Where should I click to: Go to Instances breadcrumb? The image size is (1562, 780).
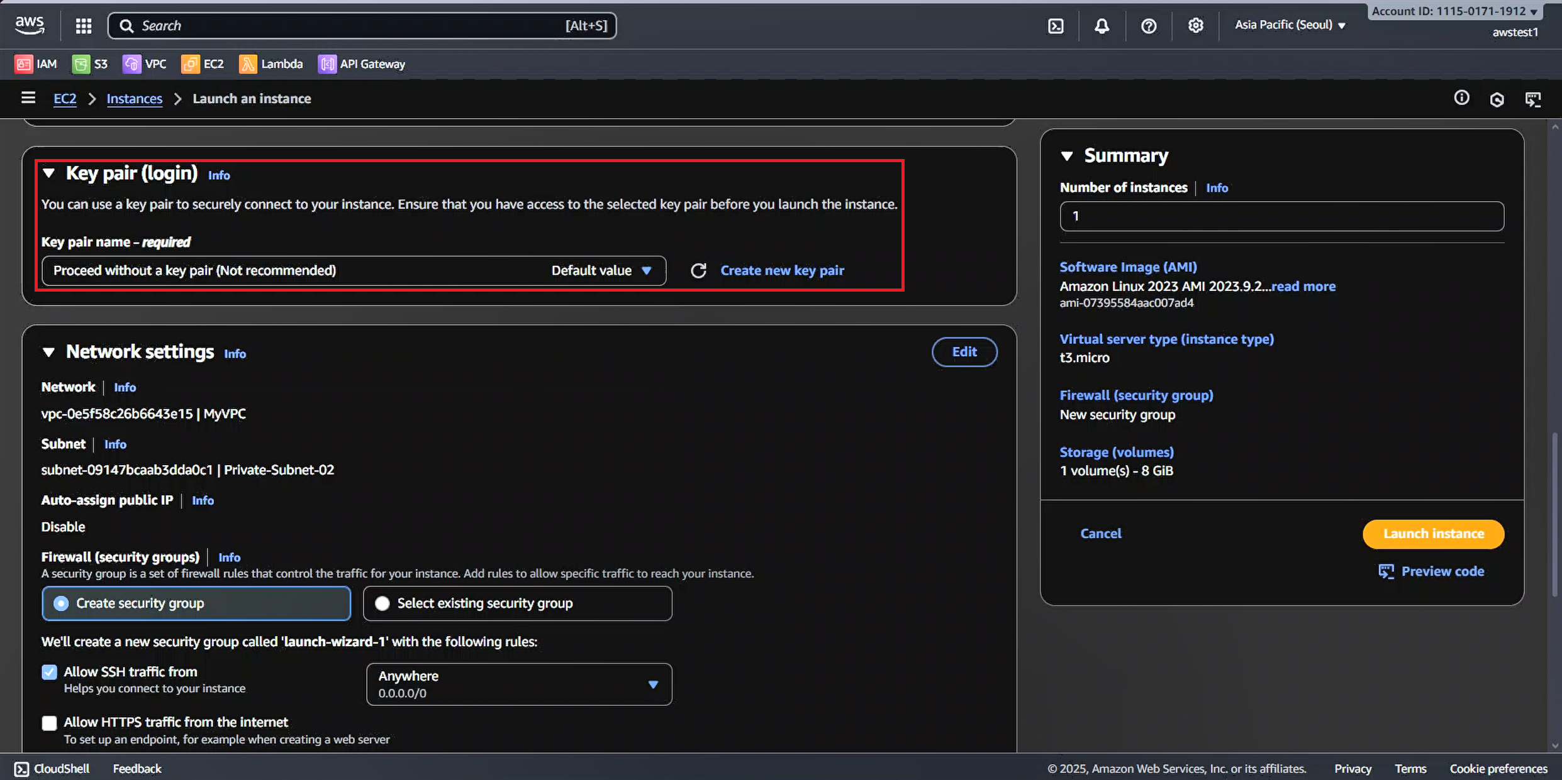click(x=134, y=99)
